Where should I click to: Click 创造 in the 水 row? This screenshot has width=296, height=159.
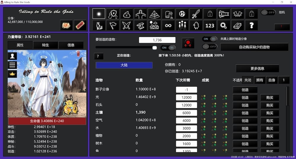point(245,128)
